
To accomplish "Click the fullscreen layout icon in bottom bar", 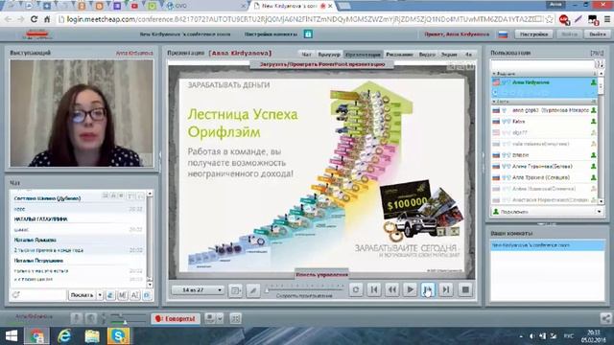I will coord(235,318).
